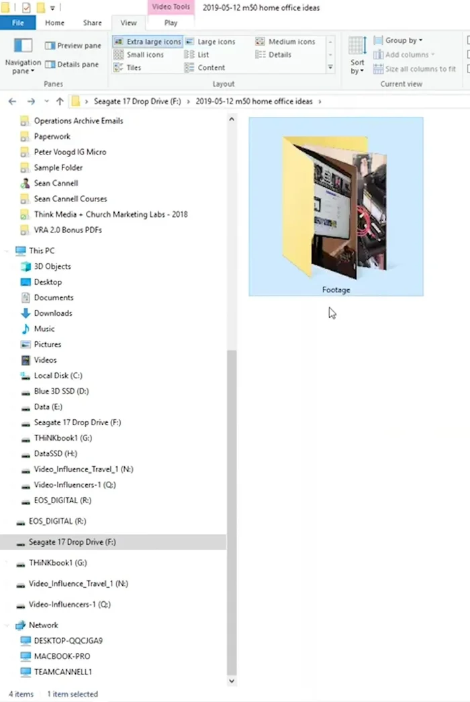Click the Pictures icon

click(26, 345)
